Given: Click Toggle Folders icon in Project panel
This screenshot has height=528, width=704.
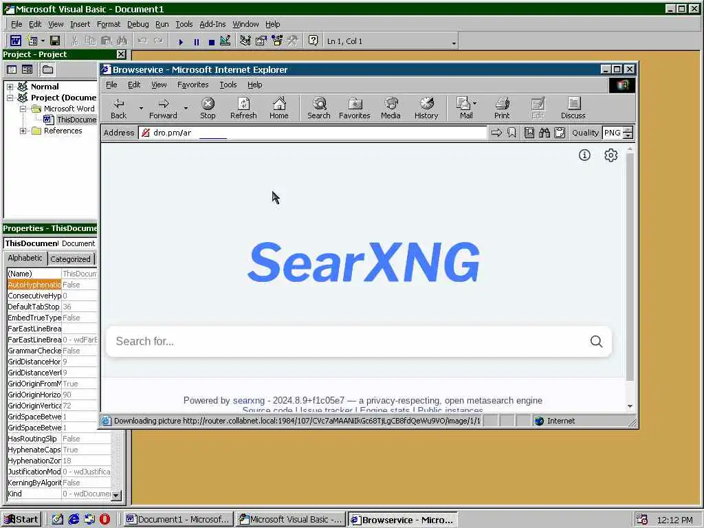Looking at the screenshot, I should tap(47, 69).
